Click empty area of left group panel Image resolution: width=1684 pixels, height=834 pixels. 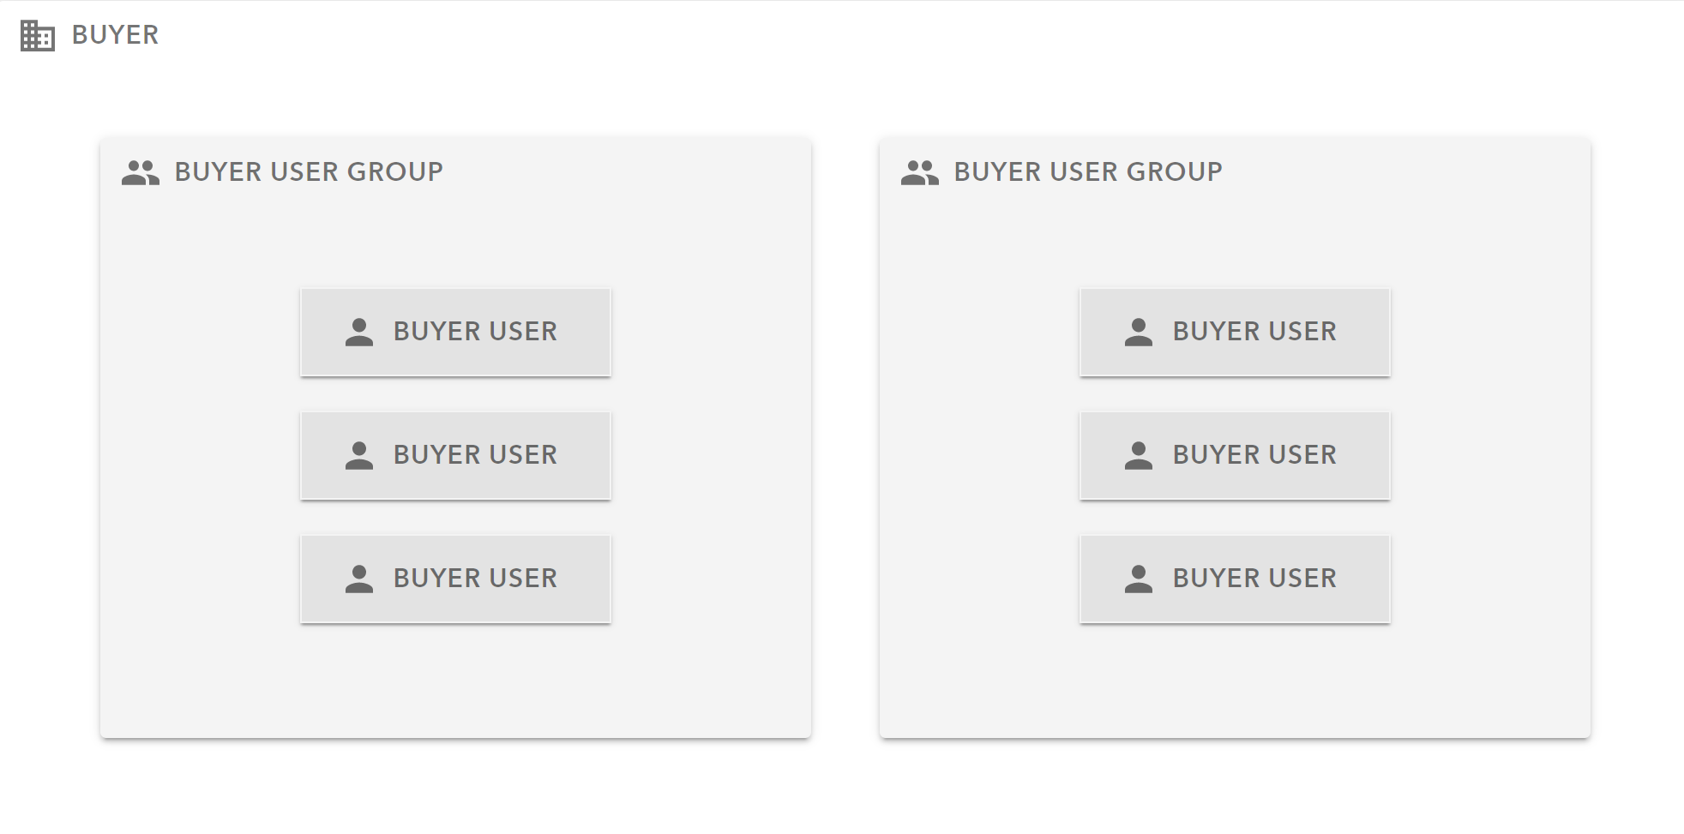pyautogui.click(x=455, y=681)
